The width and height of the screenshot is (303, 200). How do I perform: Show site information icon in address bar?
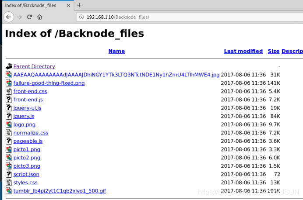(81, 17)
